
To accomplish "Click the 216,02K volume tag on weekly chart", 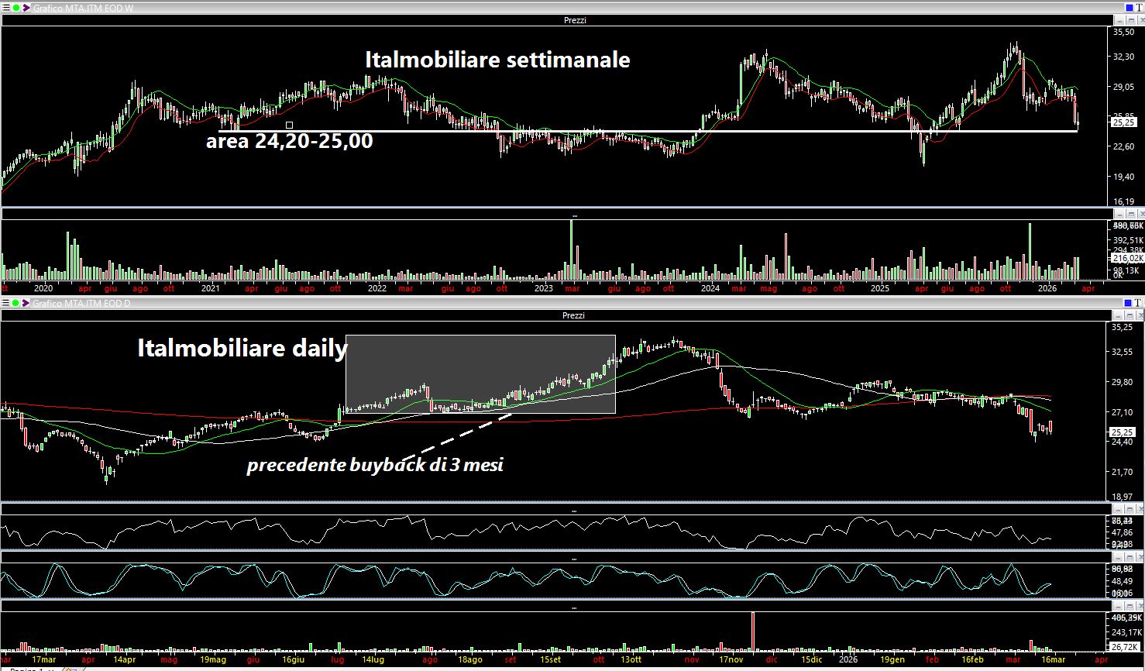I will pyautogui.click(x=1127, y=258).
